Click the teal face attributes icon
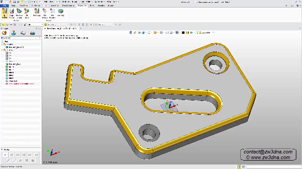This screenshot has width=302, height=169. coord(191,32)
